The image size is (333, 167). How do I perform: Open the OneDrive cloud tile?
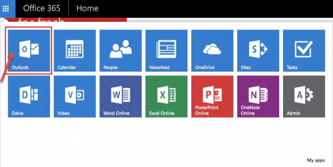[x=213, y=50]
